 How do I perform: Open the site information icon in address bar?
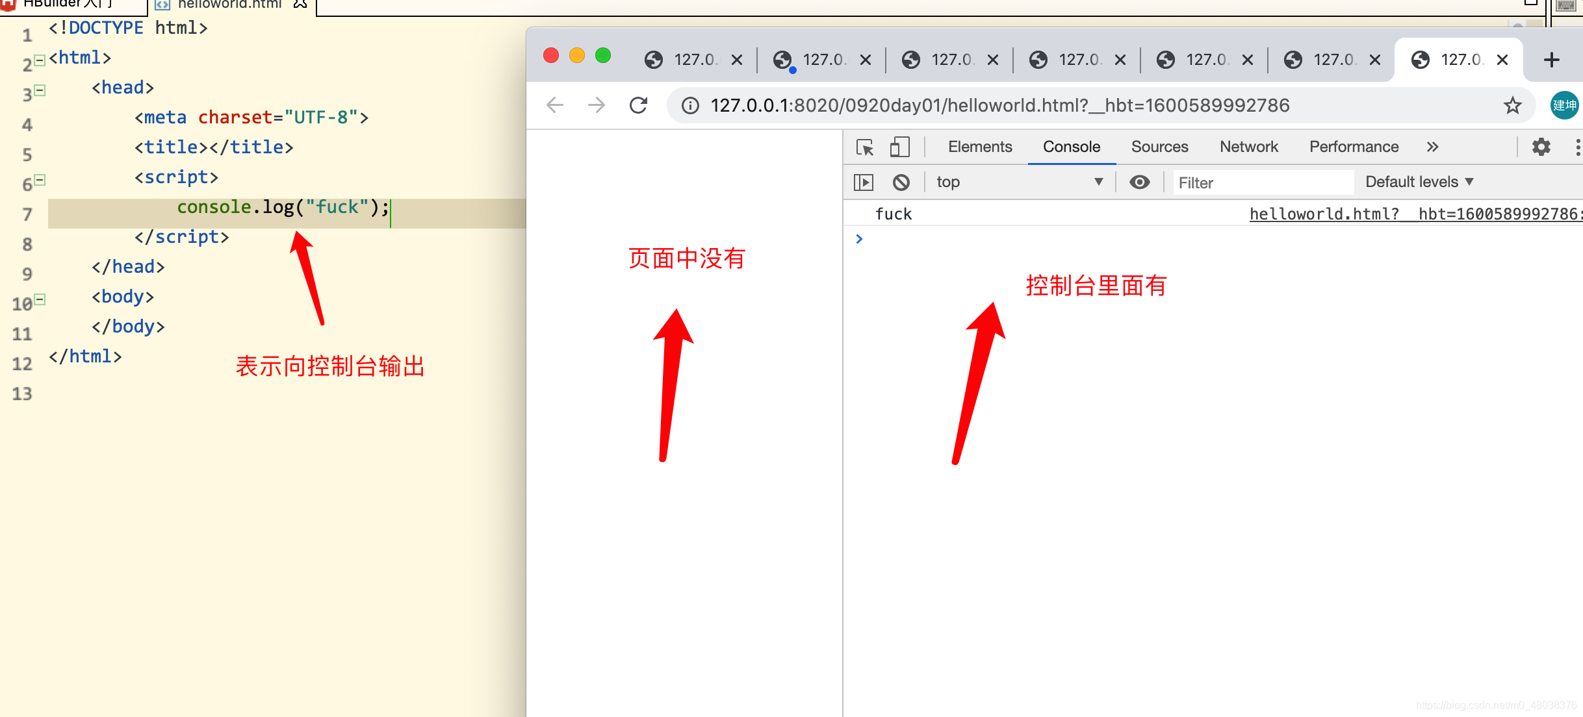[x=690, y=105]
